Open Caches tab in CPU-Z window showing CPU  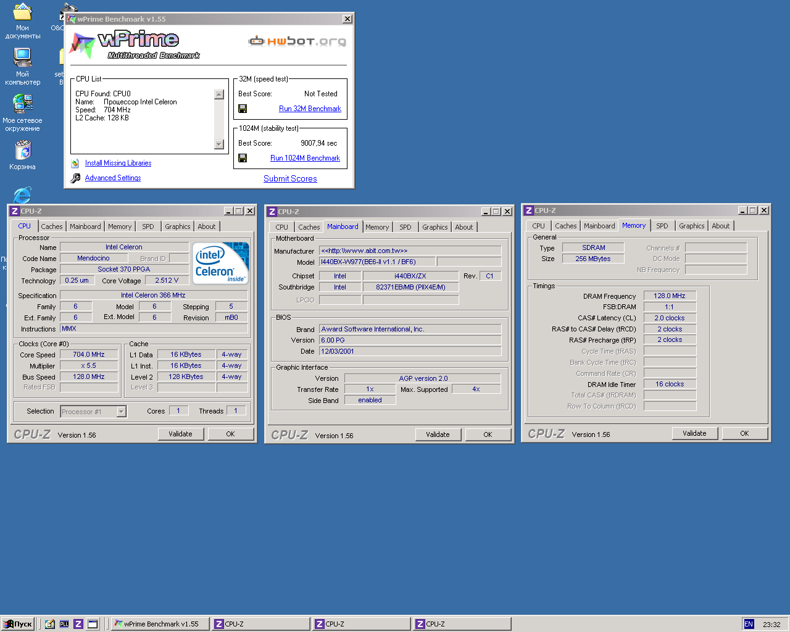(x=52, y=227)
